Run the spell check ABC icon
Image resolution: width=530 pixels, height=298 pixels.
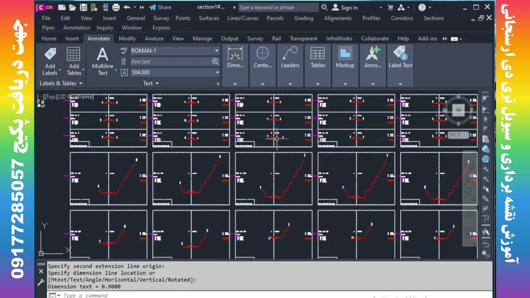[x=124, y=50]
